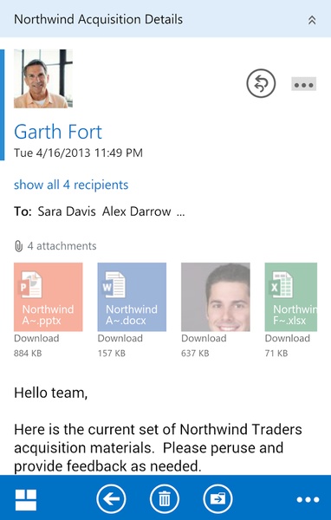
Task: Open the Garth Fort sender name
Action: pyautogui.click(x=58, y=132)
